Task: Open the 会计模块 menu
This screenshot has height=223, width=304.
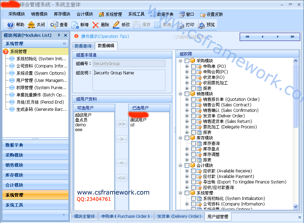Action: point(85,14)
